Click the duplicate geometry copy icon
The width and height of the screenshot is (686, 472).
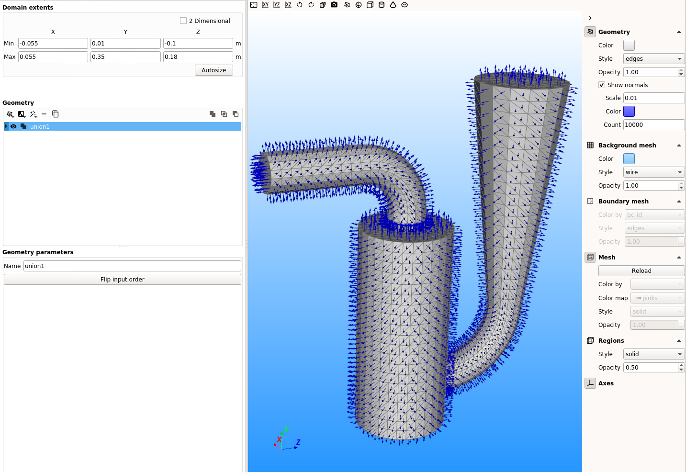56,114
